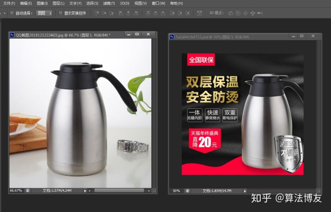Viewport: 331px width, 212px height.
Task: Click the align left edges icon
Action: tap(121, 13)
